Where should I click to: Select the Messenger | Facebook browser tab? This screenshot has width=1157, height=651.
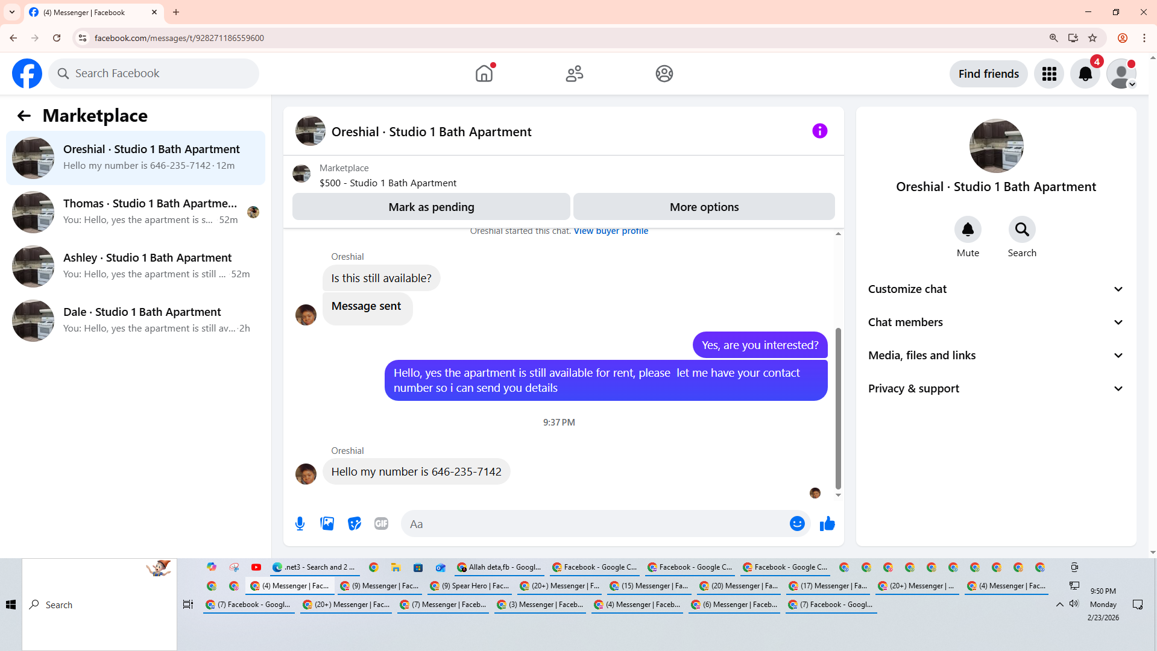(x=93, y=12)
